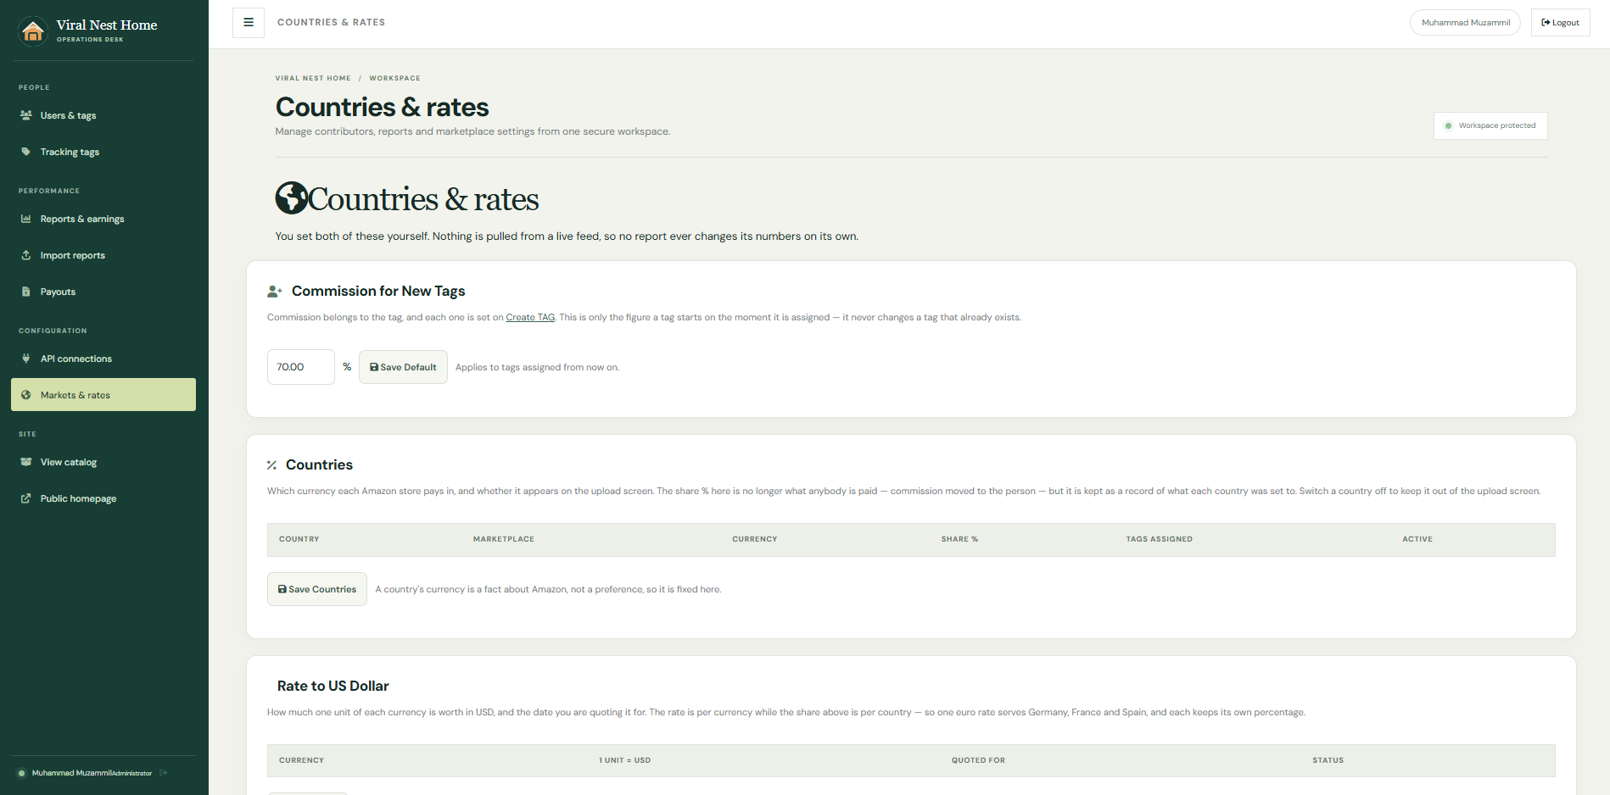Image resolution: width=1610 pixels, height=795 pixels.
Task: Focus the default commission percent field
Action: pos(301,367)
